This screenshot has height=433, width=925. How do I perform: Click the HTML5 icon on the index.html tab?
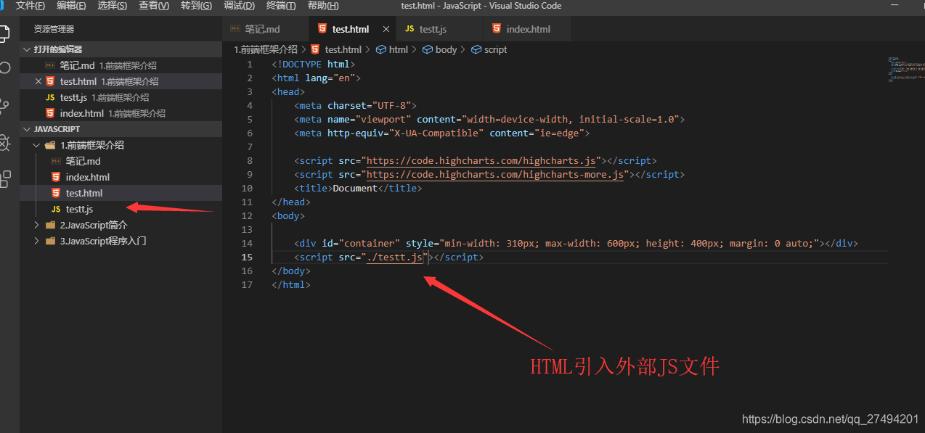pos(497,29)
